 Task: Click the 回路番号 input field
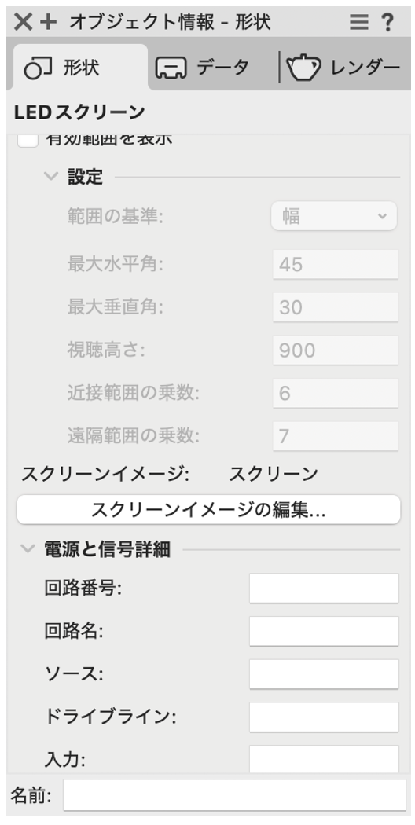click(324, 588)
